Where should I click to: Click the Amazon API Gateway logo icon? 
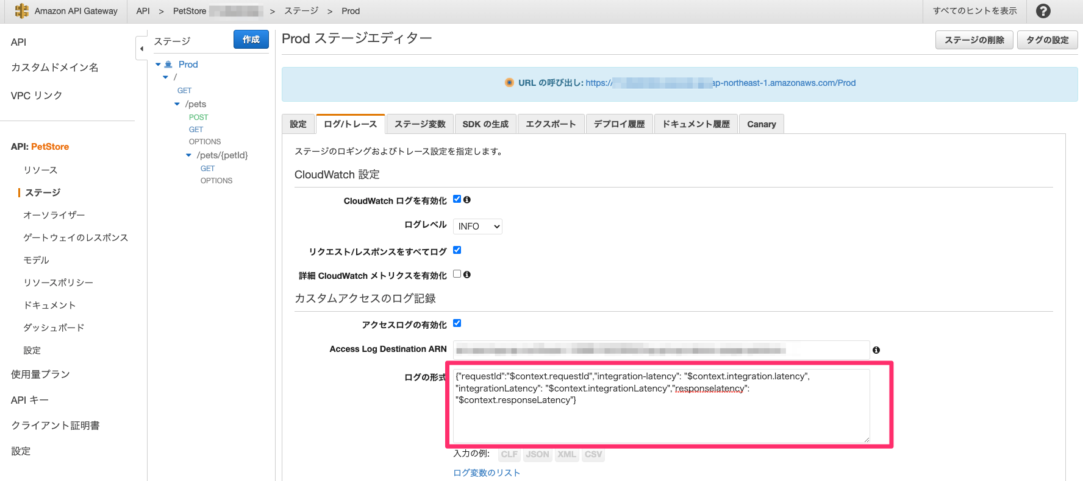(22, 11)
